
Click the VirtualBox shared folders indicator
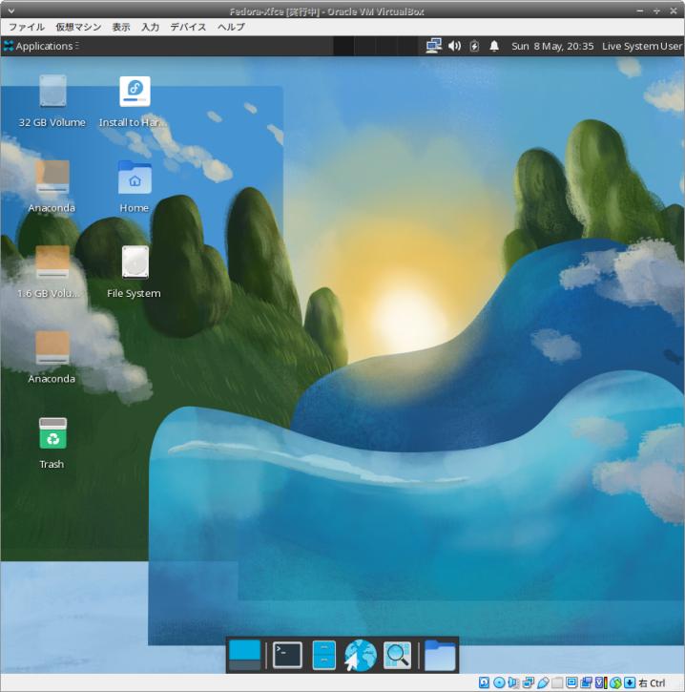[x=557, y=682]
